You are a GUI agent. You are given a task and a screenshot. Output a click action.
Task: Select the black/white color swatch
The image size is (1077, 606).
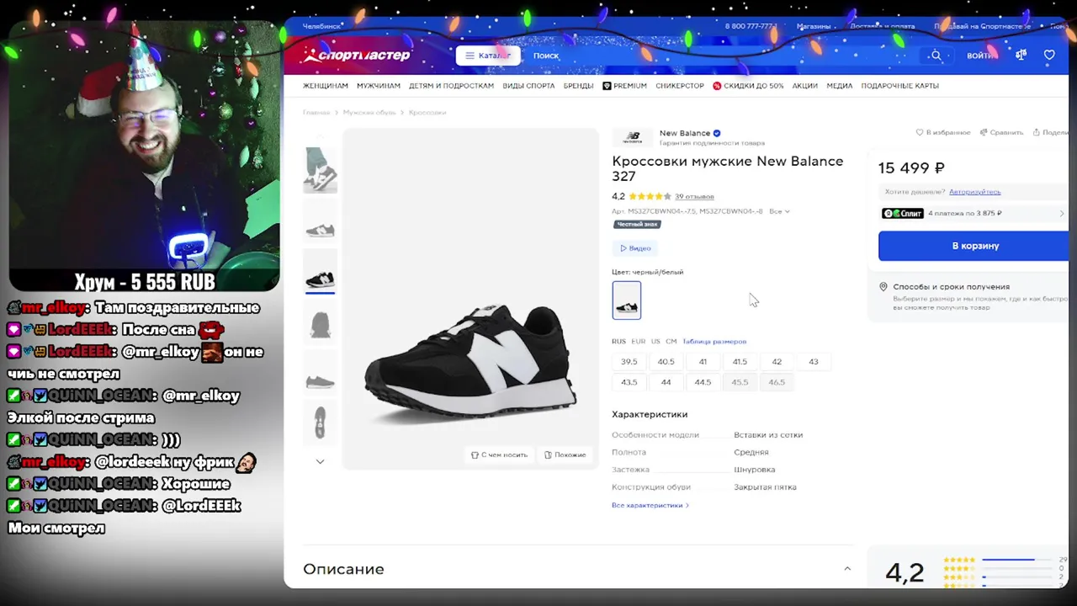coord(627,300)
